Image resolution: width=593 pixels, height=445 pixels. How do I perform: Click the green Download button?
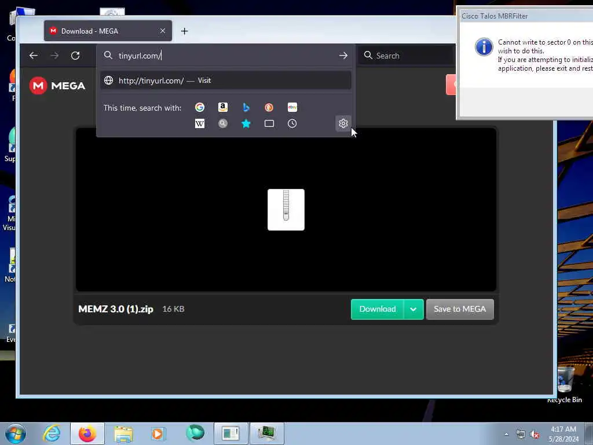point(378,309)
